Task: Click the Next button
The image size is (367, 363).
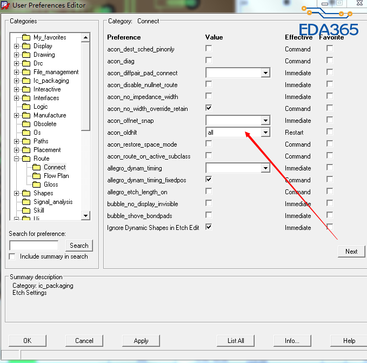Action: coord(351,252)
